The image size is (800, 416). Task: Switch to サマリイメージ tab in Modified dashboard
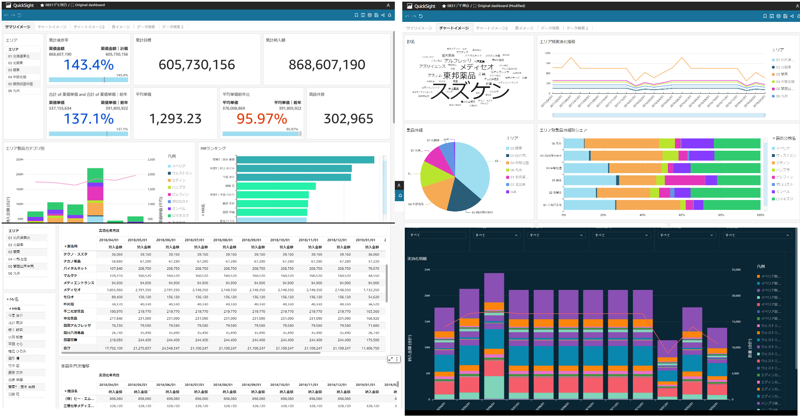coord(419,28)
